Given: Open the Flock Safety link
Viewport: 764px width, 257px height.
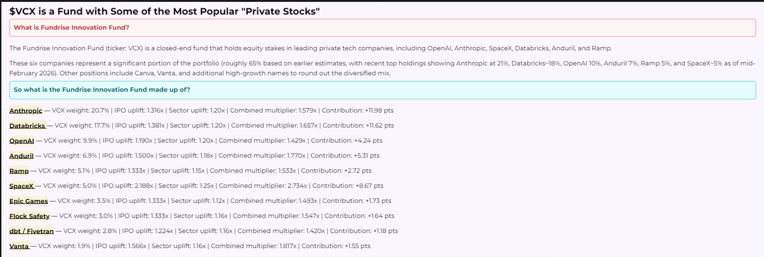Looking at the screenshot, I should coord(30,216).
